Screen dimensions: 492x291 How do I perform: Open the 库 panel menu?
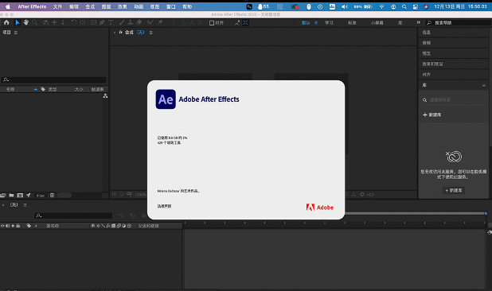point(484,85)
